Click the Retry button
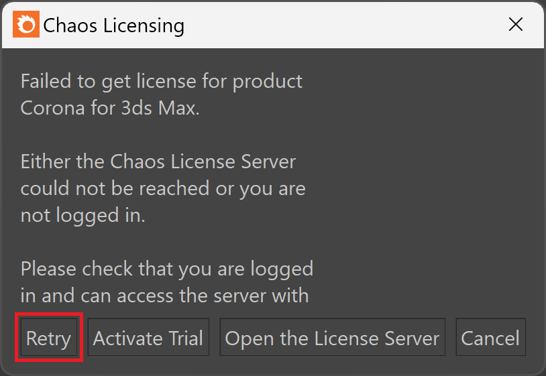 pos(49,337)
